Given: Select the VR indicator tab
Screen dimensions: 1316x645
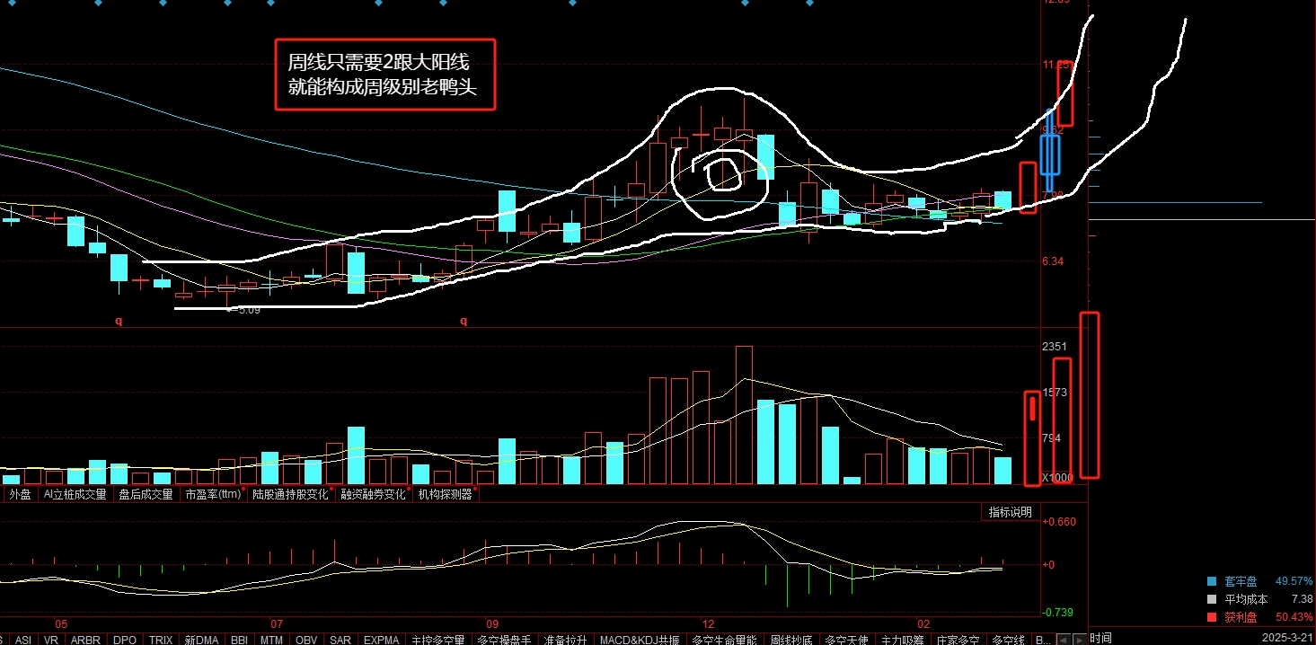Looking at the screenshot, I should (50, 640).
